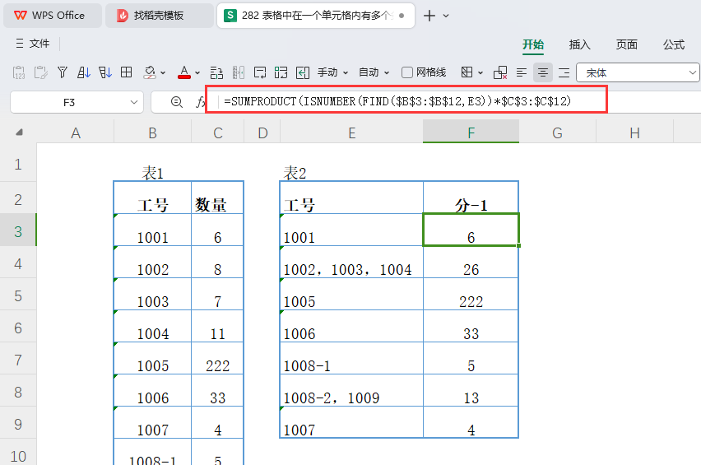
Task: Click the 分-1 header cell
Action: click(x=471, y=198)
